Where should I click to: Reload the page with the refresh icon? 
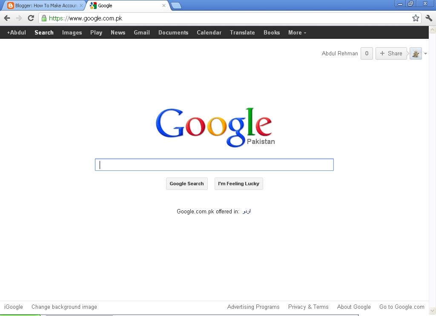click(31, 18)
